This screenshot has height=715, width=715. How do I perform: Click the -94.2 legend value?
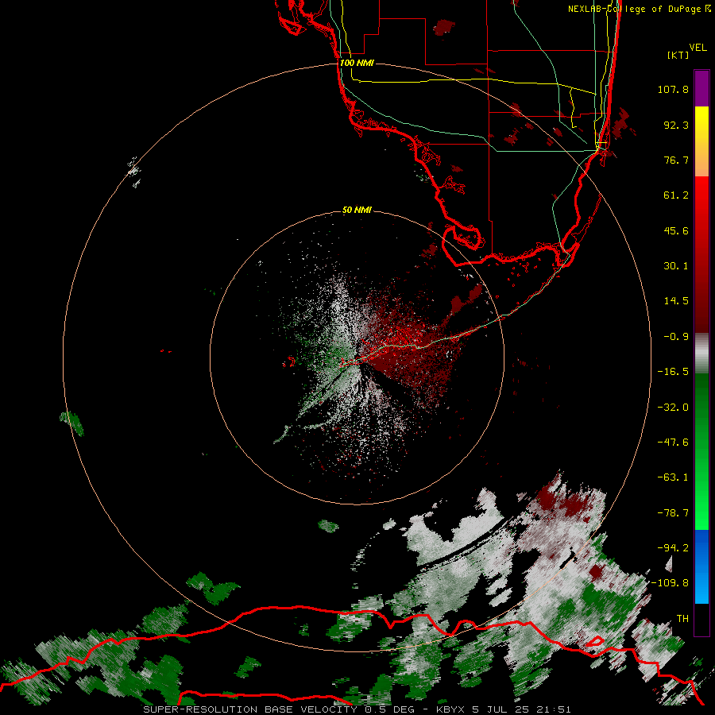673,547
